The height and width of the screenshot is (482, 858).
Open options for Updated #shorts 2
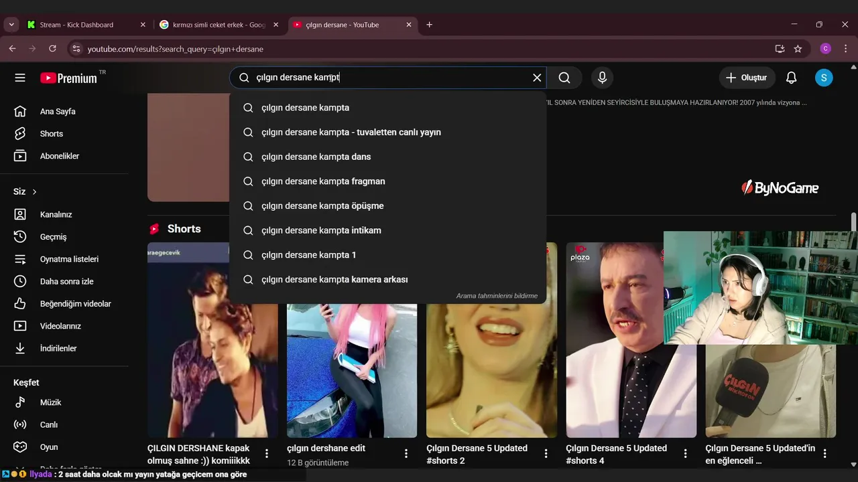[546, 453]
